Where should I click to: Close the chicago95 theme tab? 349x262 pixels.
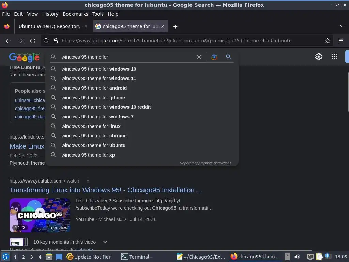(x=163, y=26)
